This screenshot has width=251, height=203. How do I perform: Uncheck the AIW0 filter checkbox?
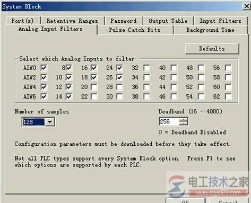tap(44, 68)
